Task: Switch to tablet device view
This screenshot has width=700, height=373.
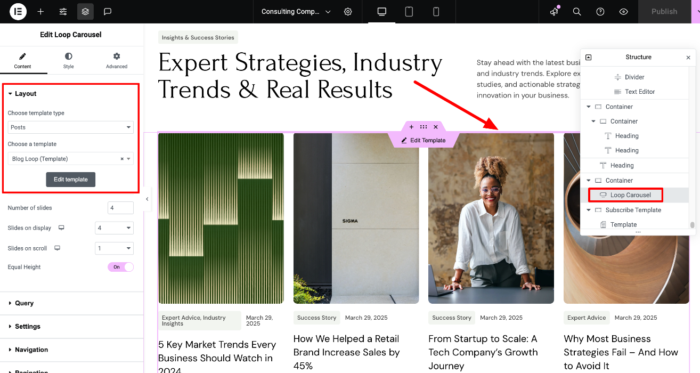Action: coord(409,12)
